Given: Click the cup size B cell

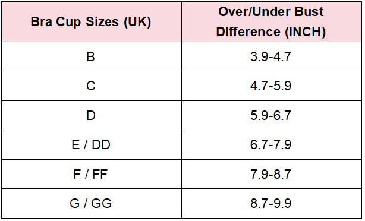Looking at the screenshot, I should pos(92,56).
